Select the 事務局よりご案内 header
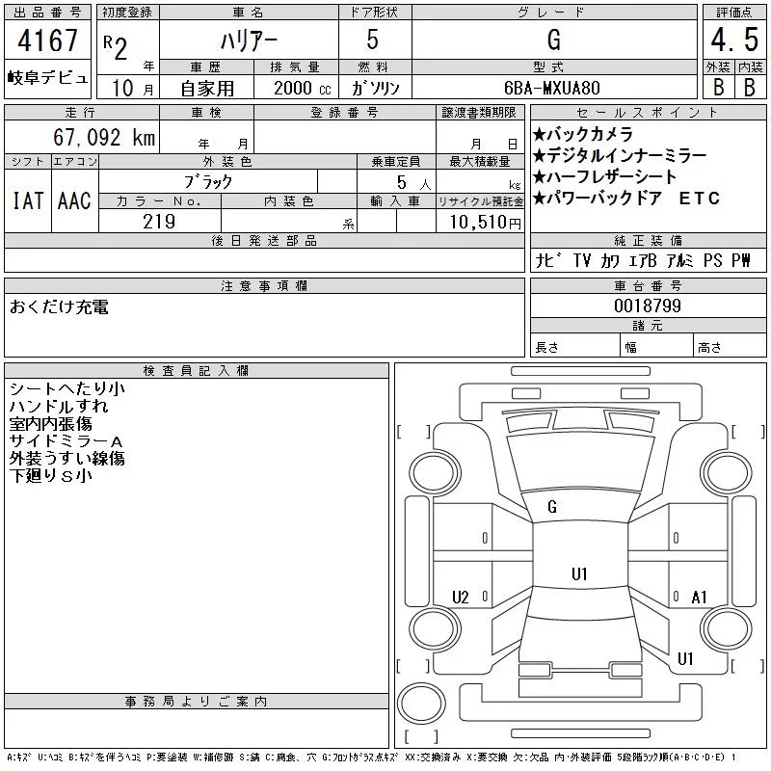Image resolution: width=771 pixels, height=771 pixels. (196, 701)
